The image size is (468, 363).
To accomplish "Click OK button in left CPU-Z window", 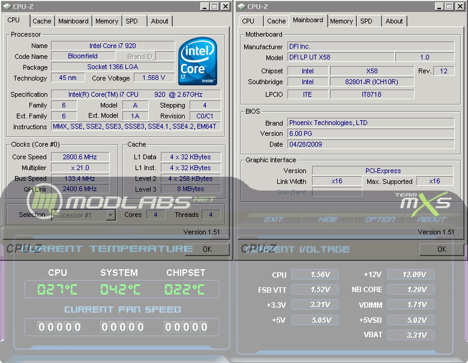I will pos(207,249).
